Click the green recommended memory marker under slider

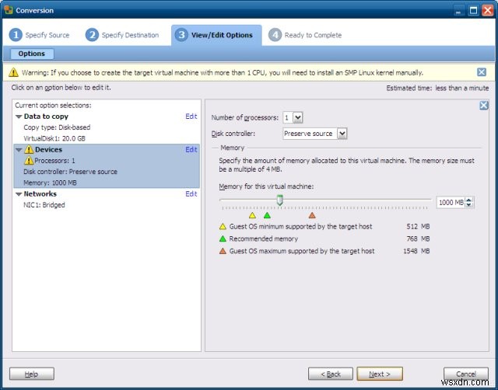click(x=267, y=216)
